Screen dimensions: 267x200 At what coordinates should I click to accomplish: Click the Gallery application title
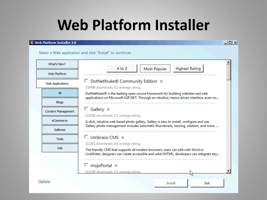[x=97, y=109]
